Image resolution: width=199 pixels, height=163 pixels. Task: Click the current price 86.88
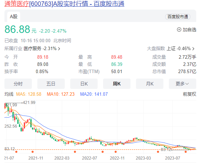pos(17,29)
